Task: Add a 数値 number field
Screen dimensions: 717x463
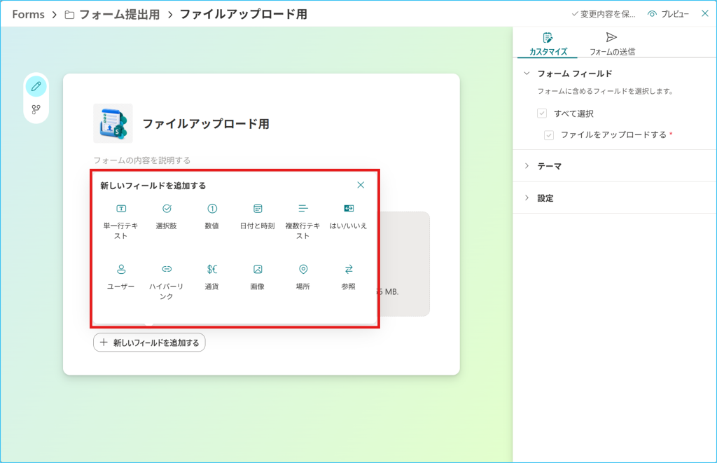Action: coord(211,217)
